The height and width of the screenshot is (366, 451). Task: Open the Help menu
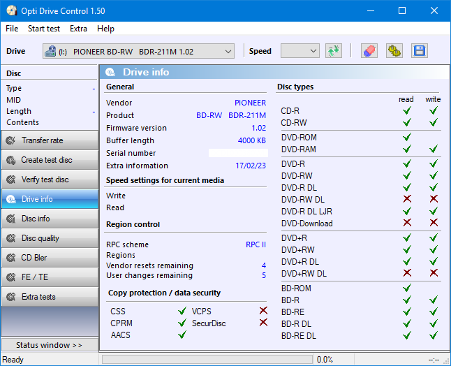point(105,29)
